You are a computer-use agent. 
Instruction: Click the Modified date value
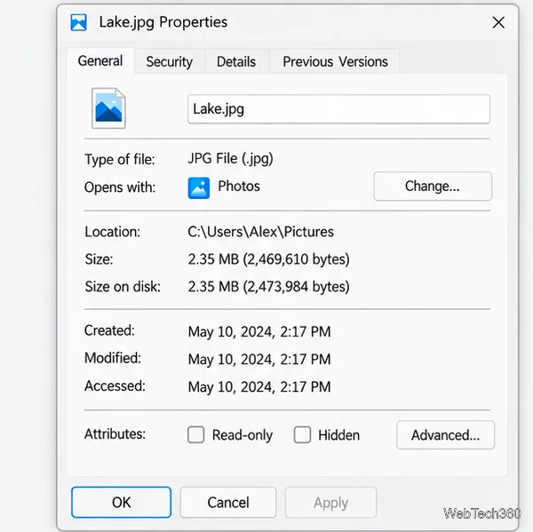(259, 360)
